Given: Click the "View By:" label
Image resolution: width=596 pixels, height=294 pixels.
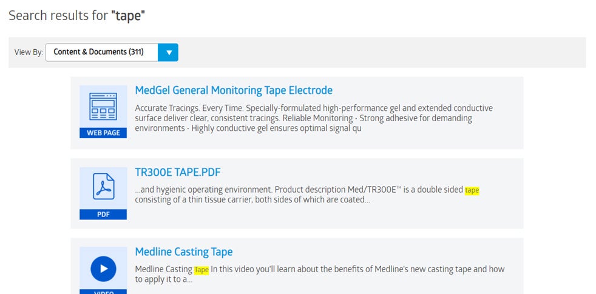Looking at the screenshot, I should click(29, 52).
